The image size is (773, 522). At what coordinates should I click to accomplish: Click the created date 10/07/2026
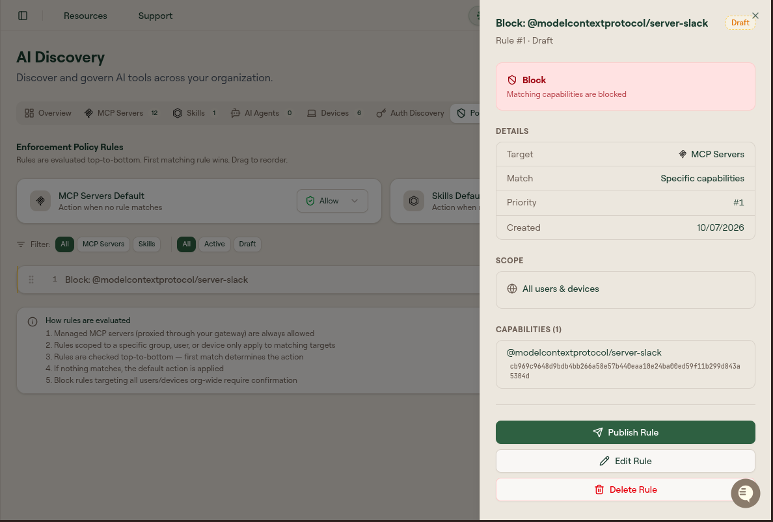720,228
